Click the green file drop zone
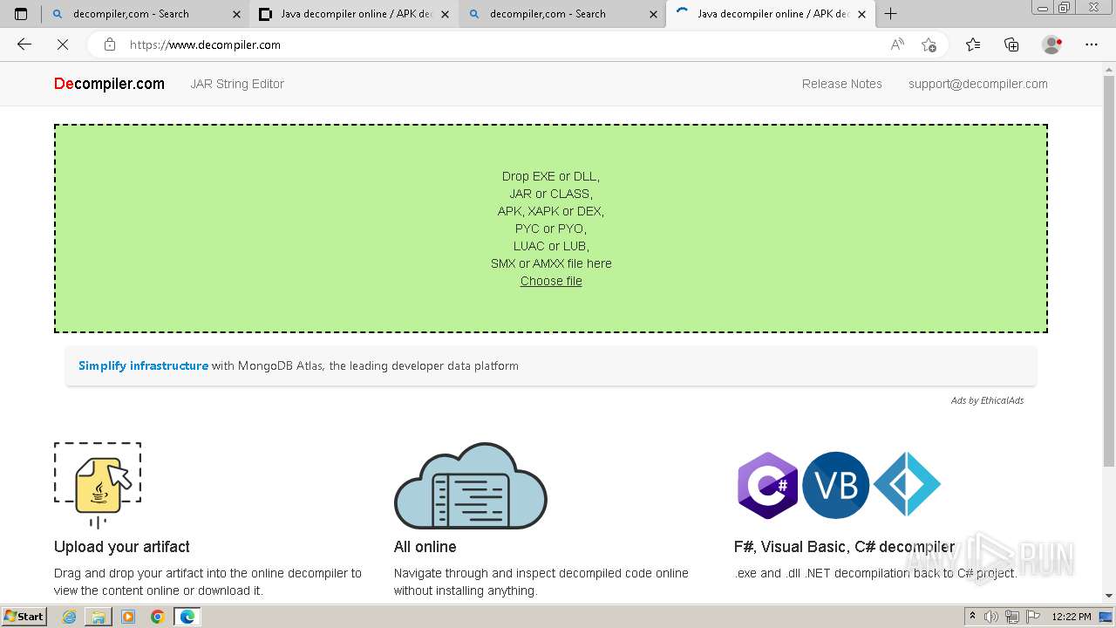1116x628 pixels. pos(551,229)
